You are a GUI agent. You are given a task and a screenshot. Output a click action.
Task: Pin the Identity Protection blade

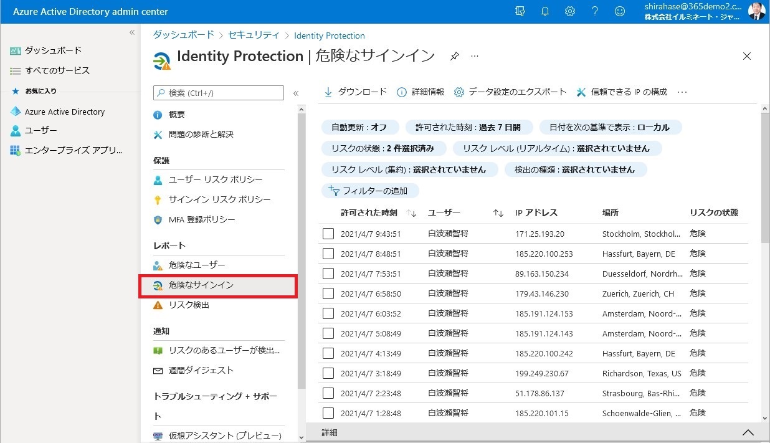(x=454, y=56)
